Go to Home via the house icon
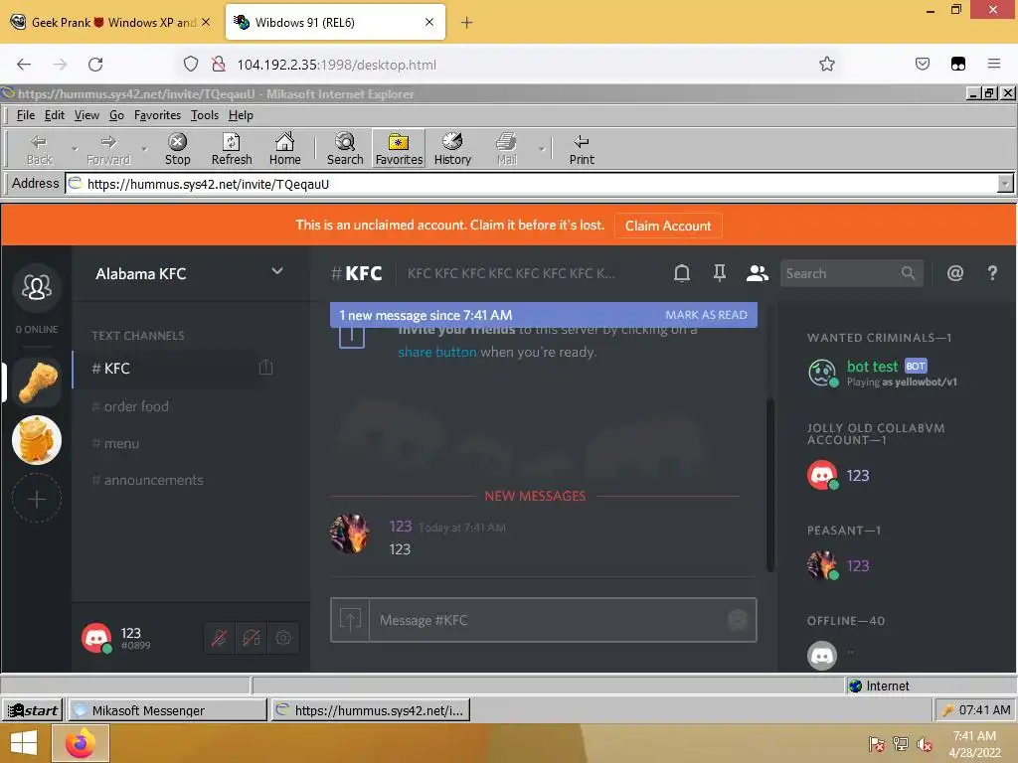1018x763 pixels. pos(285,149)
